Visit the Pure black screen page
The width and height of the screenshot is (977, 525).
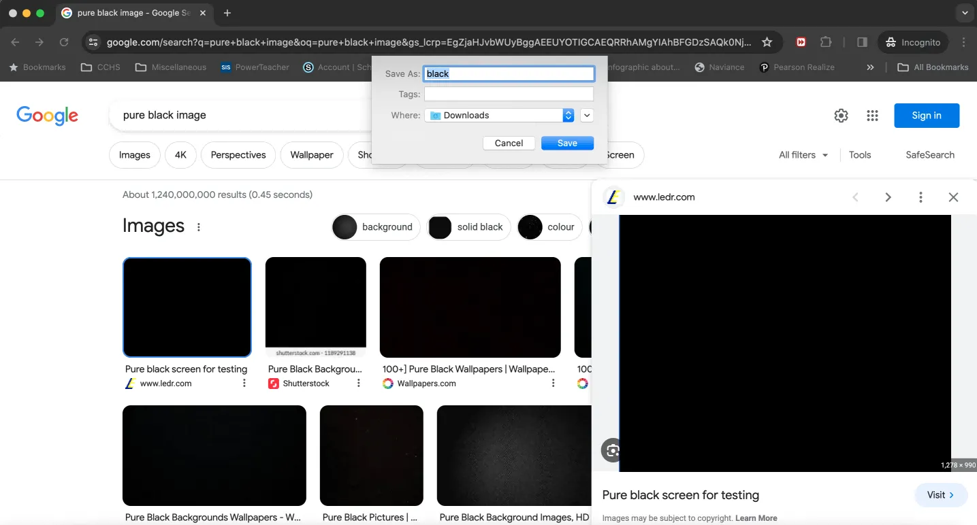tap(940, 495)
